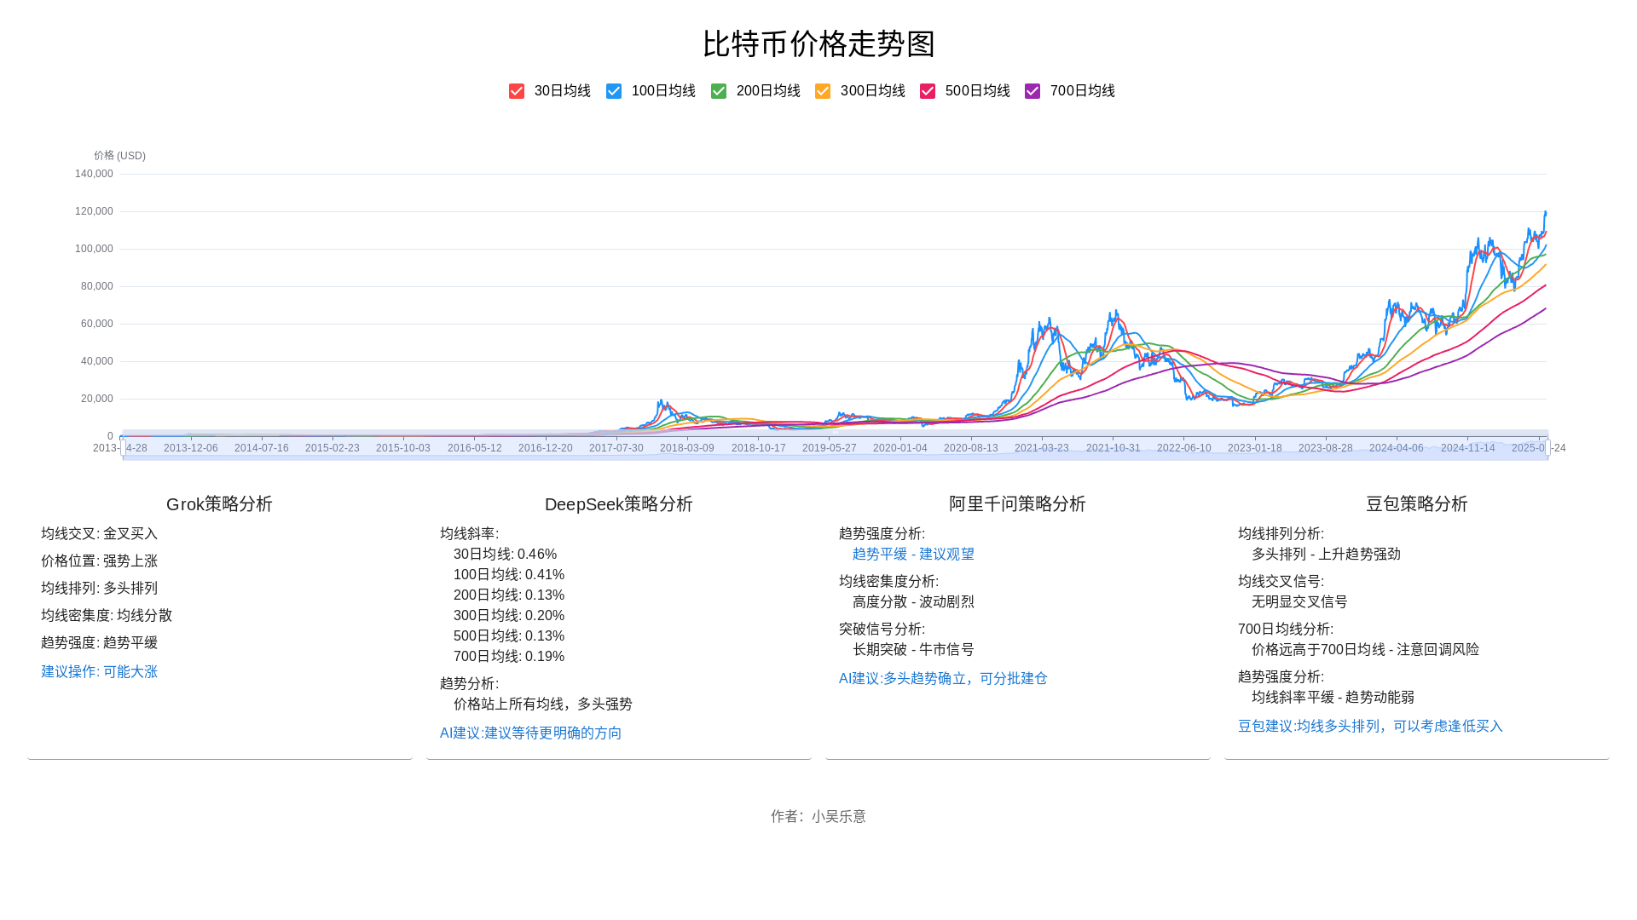The height and width of the screenshot is (920, 1637).
Task: Click the 2024-11-14 x-axis date label
Action: coord(1467,448)
